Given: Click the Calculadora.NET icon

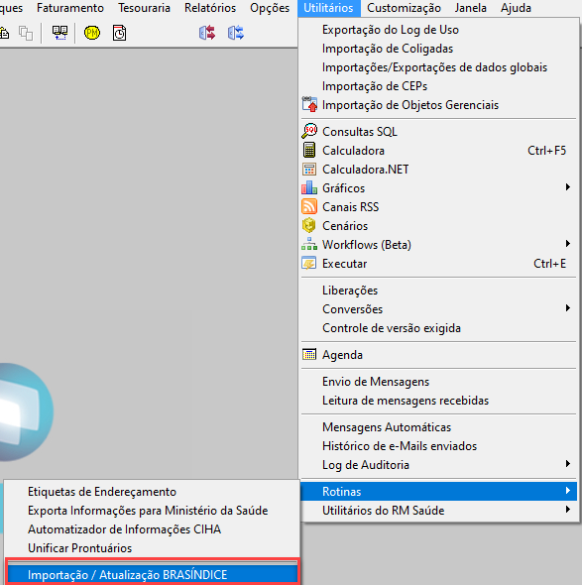Looking at the screenshot, I should [309, 169].
